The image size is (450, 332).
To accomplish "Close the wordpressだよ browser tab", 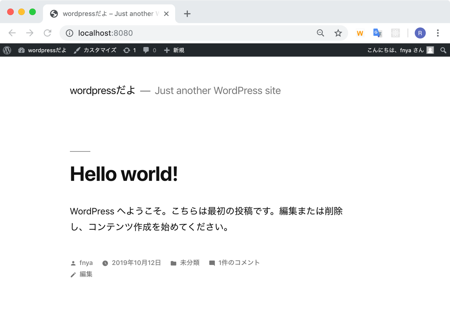I will click(x=166, y=14).
